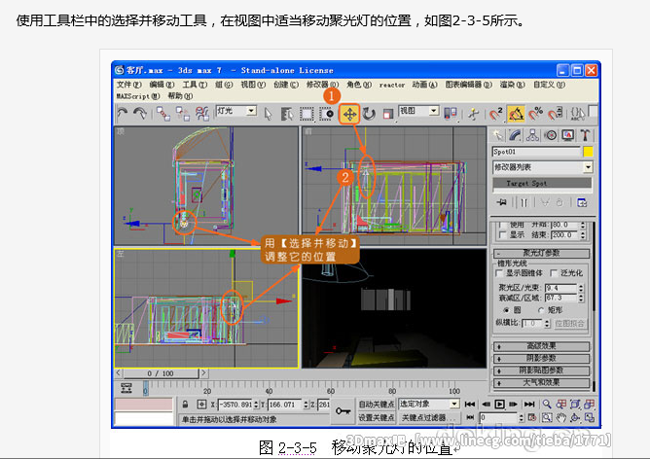
Task: Choose the rectangular selection region tool
Action: click(x=307, y=114)
